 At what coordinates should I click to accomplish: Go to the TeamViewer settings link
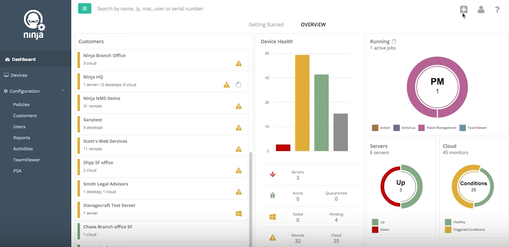(27, 160)
